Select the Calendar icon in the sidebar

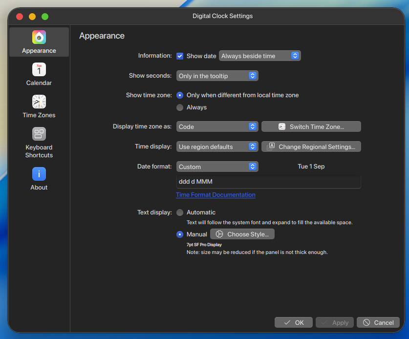tap(39, 69)
